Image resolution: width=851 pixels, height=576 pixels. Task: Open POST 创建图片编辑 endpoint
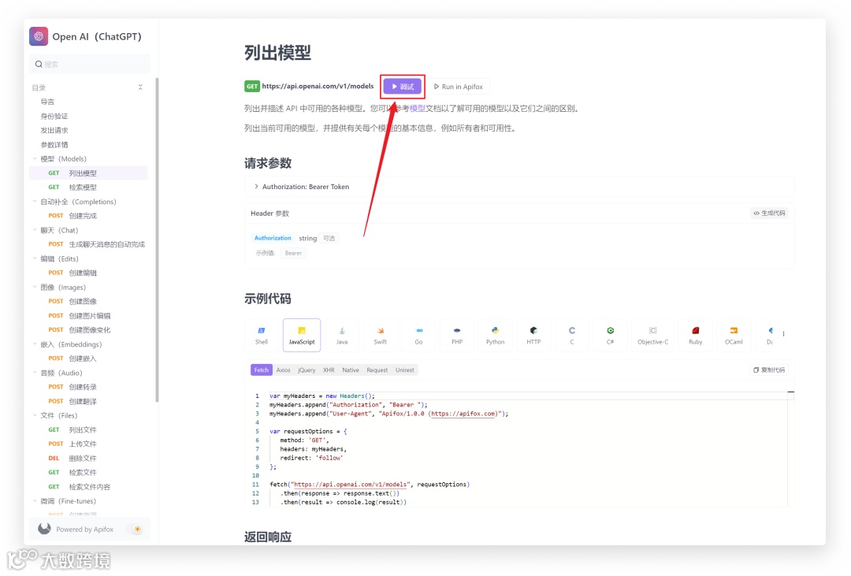pos(88,315)
